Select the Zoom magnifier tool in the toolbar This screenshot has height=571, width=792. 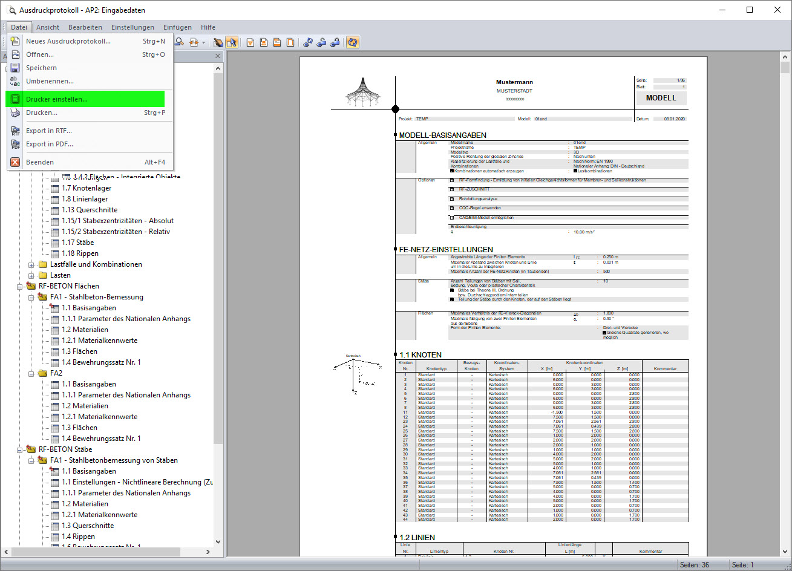pyautogui.click(x=180, y=42)
